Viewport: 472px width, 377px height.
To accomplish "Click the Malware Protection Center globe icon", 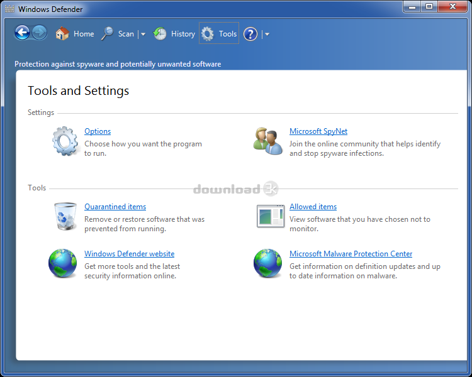I will pos(267,263).
